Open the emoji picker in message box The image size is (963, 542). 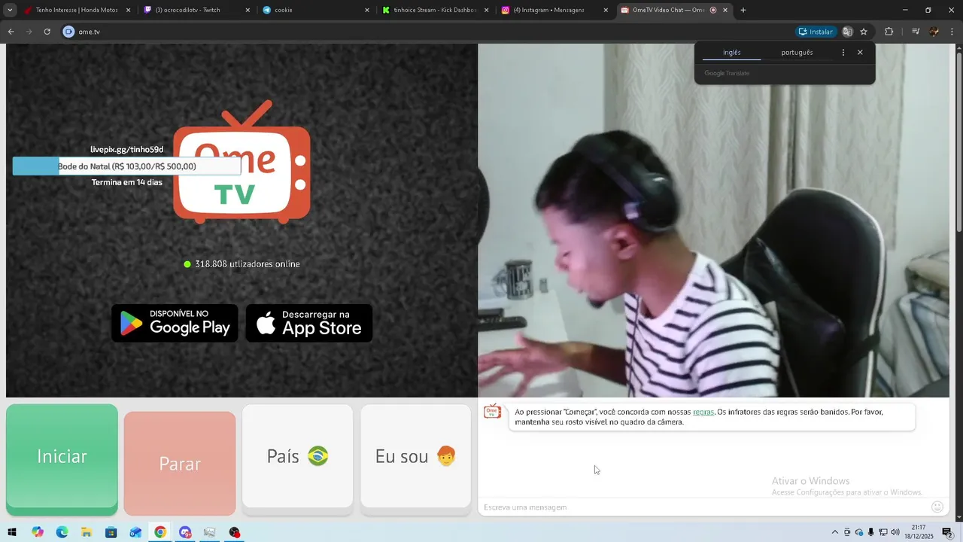coord(937,507)
